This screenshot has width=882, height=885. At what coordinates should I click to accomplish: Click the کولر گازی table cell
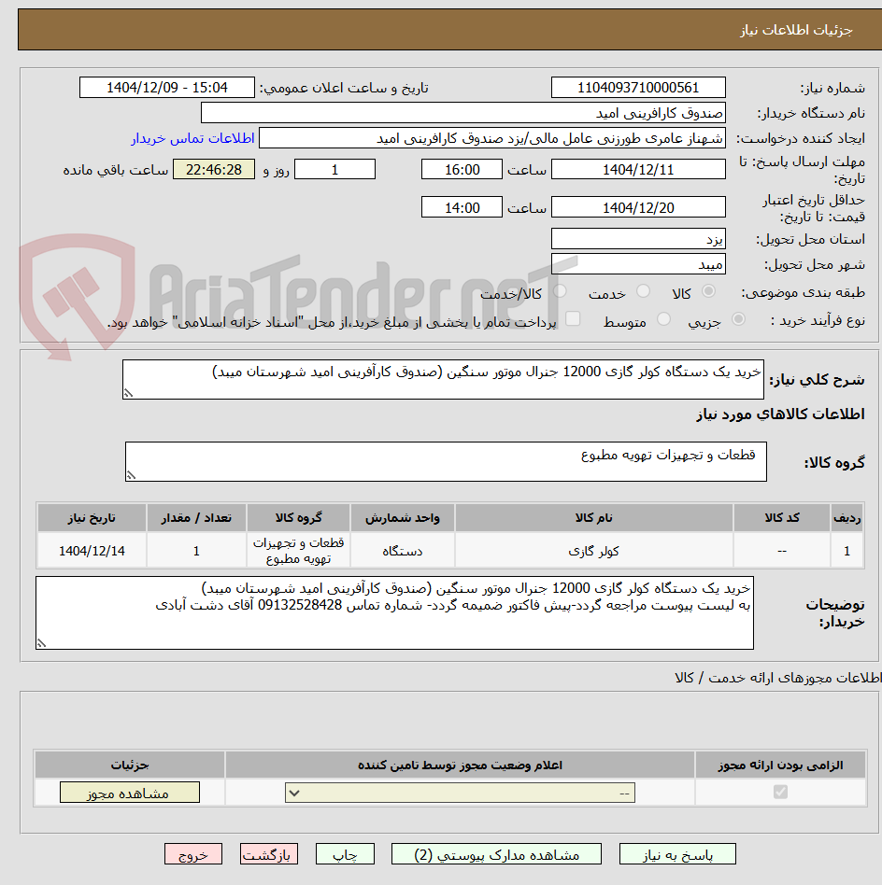594,551
